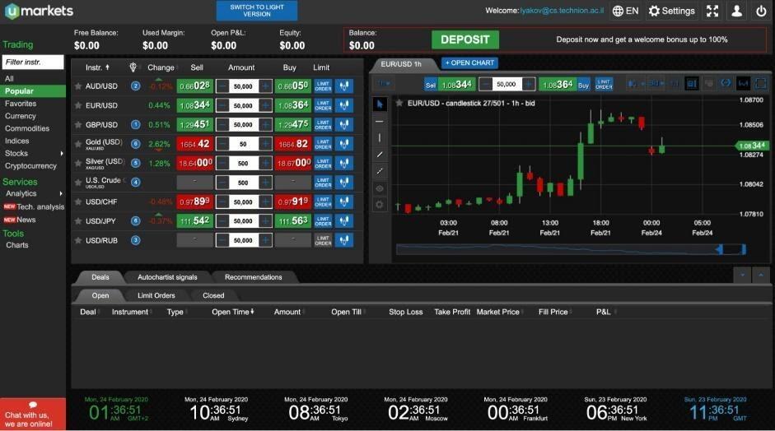Select the Commodities category

(x=27, y=128)
